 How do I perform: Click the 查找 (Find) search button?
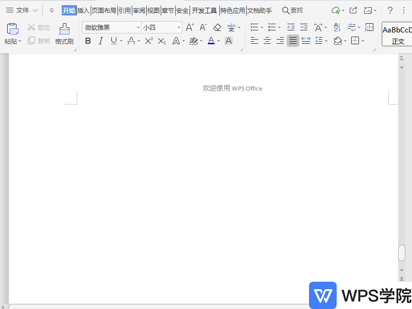[293, 10]
